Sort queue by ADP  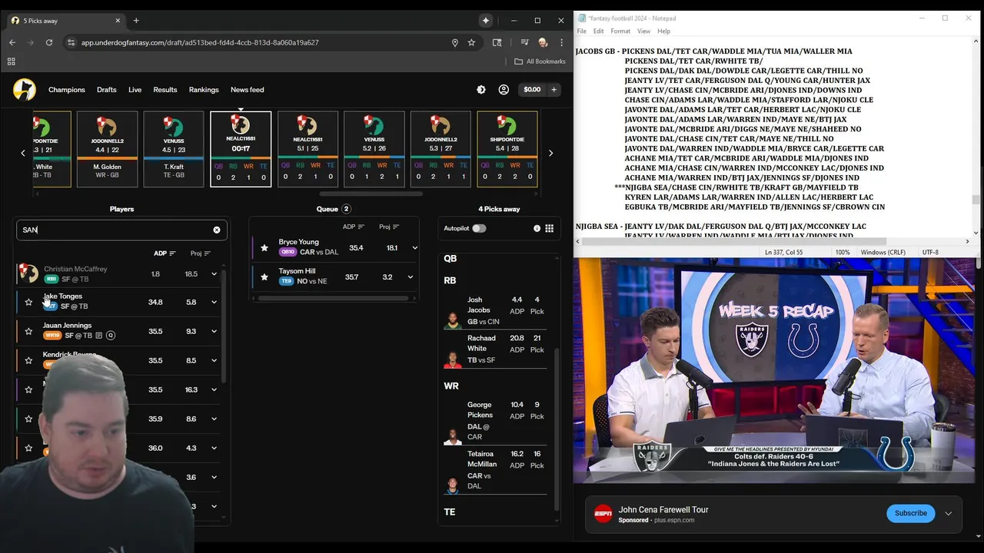tap(354, 227)
